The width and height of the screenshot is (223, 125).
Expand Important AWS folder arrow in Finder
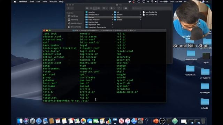[x=112, y=25]
